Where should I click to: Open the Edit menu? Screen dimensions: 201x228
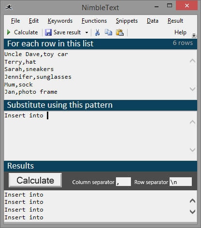click(34, 21)
